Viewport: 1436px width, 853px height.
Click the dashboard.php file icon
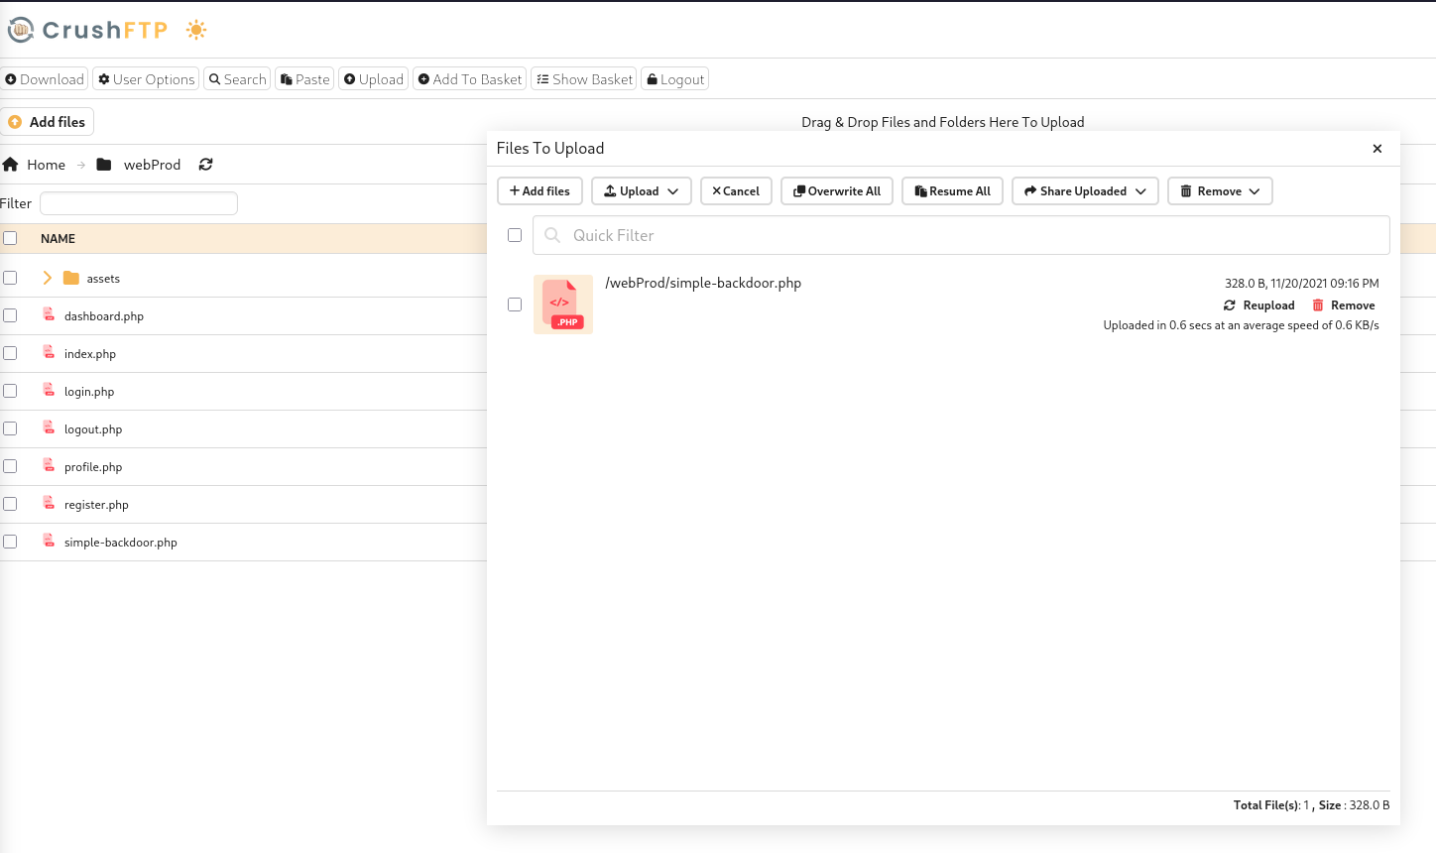pyautogui.click(x=49, y=315)
